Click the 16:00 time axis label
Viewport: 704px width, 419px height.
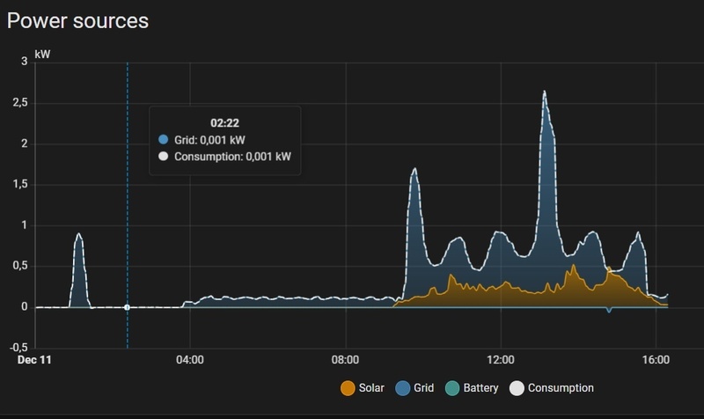pyautogui.click(x=656, y=360)
